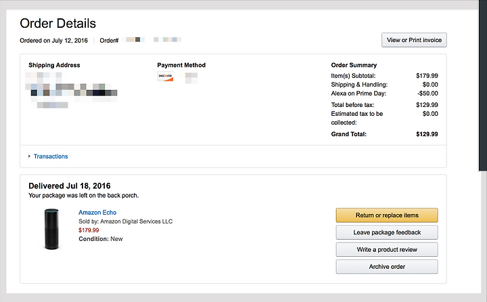Click the Amazon Echo product thumbnail

pyautogui.click(x=51, y=229)
